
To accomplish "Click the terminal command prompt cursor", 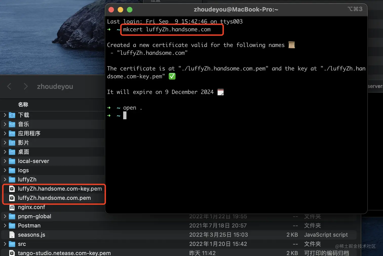I will pyautogui.click(x=125, y=115).
